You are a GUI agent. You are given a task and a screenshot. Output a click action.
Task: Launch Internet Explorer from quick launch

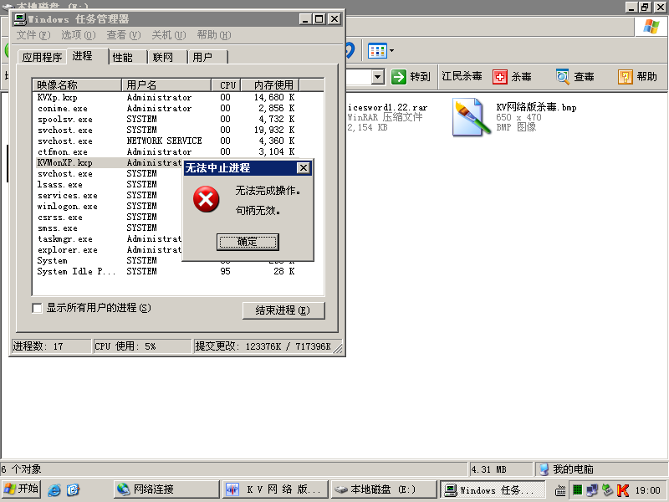[x=54, y=489]
